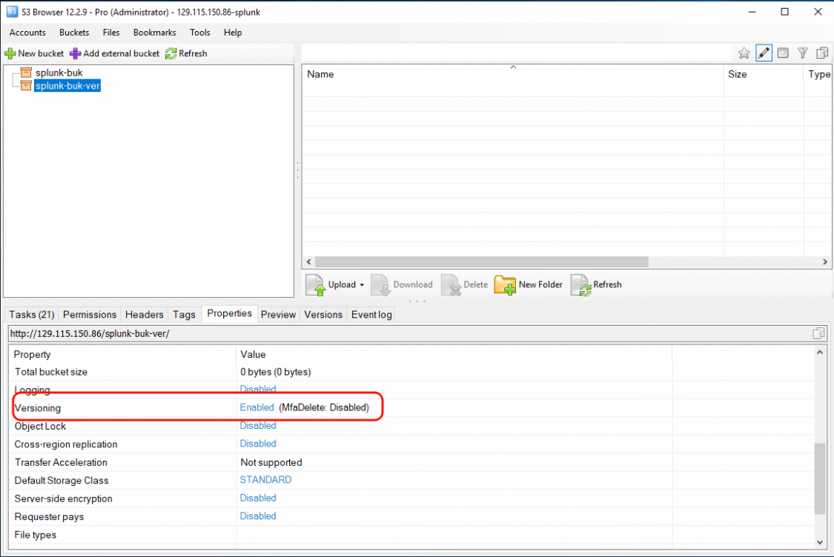Click the Transfer Acceleration property row
The width and height of the screenshot is (834, 557).
pyautogui.click(x=411, y=462)
